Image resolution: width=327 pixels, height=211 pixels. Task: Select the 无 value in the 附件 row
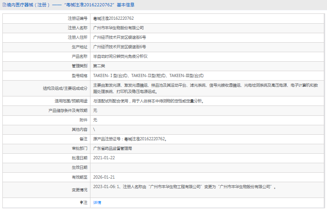tap(95, 120)
